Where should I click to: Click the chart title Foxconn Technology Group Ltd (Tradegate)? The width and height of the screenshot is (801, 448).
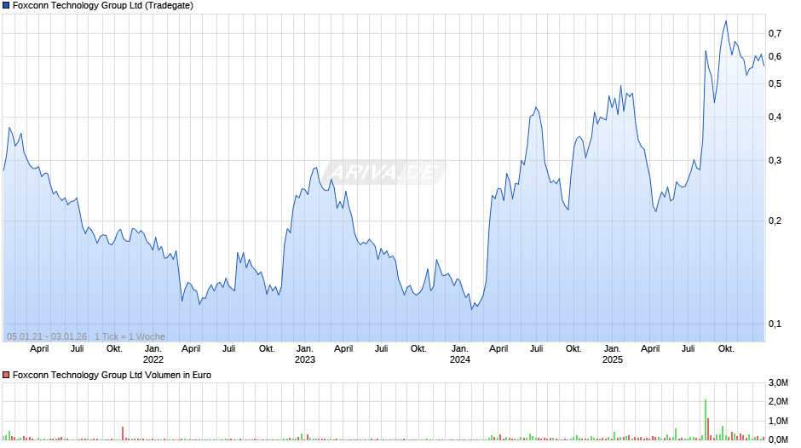[102, 6]
